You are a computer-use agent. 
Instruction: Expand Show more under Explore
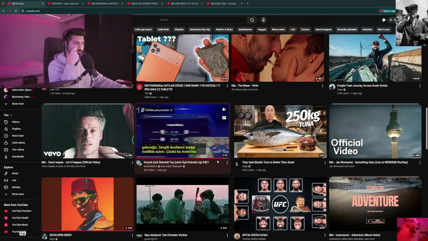pyautogui.click(x=18, y=194)
